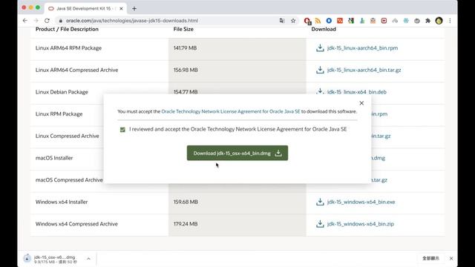Image resolution: width=475 pixels, height=267 pixels.
Task: Click the Linux Debian Package row label
Action: pos(62,92)
